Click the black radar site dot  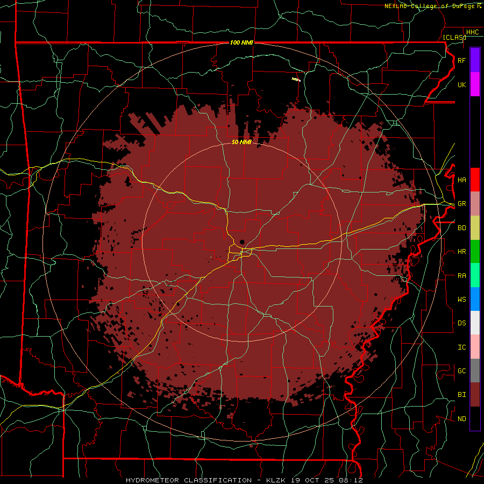242,242
